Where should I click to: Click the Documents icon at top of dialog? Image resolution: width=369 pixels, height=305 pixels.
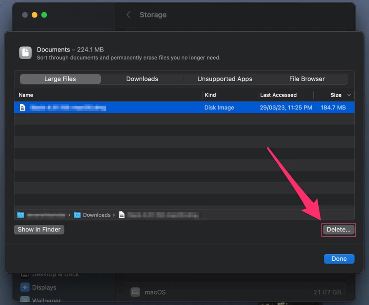click(25, 53)
